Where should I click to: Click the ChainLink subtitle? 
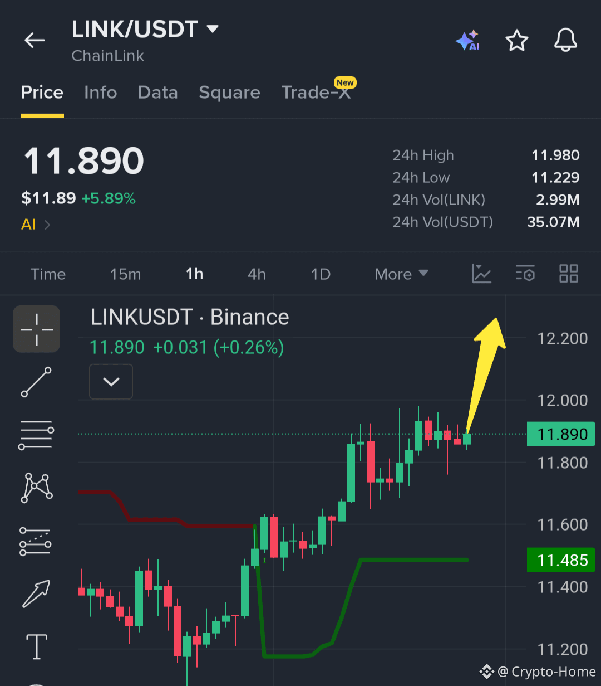(x=108, y=56)
